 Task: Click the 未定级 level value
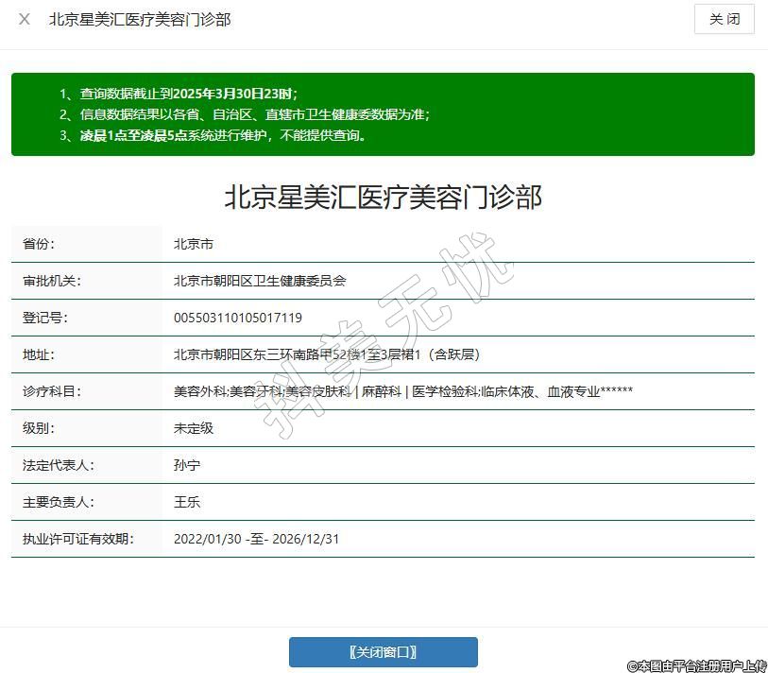point(194,428)
